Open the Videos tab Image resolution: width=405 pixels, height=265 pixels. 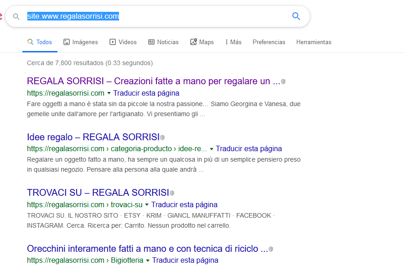(x=123, y=42)
